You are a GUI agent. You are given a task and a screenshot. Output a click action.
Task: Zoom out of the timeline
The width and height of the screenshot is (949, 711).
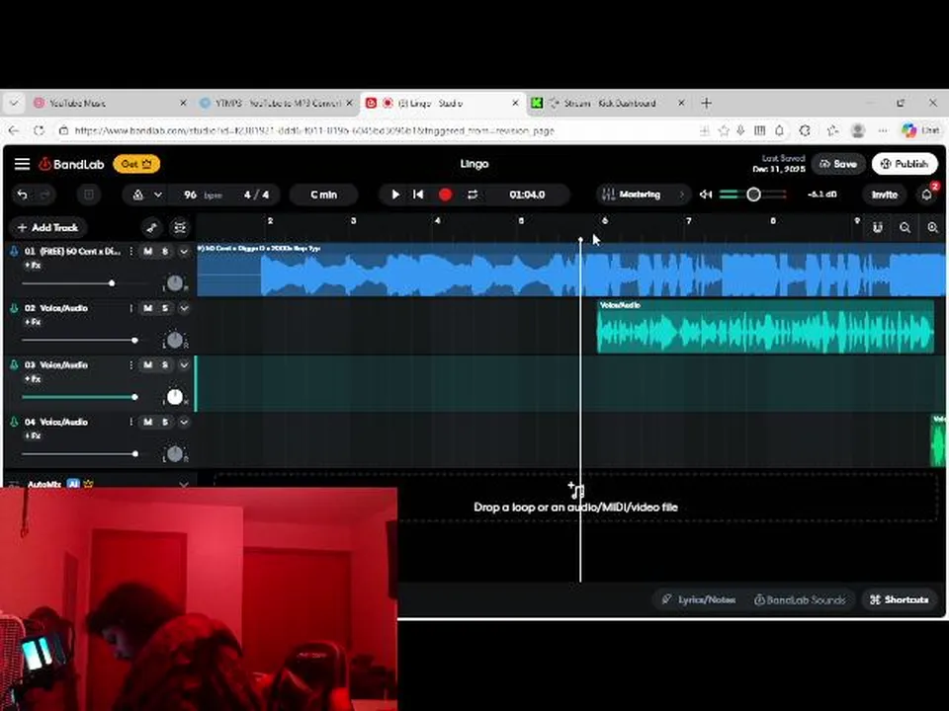click(905, 228)
